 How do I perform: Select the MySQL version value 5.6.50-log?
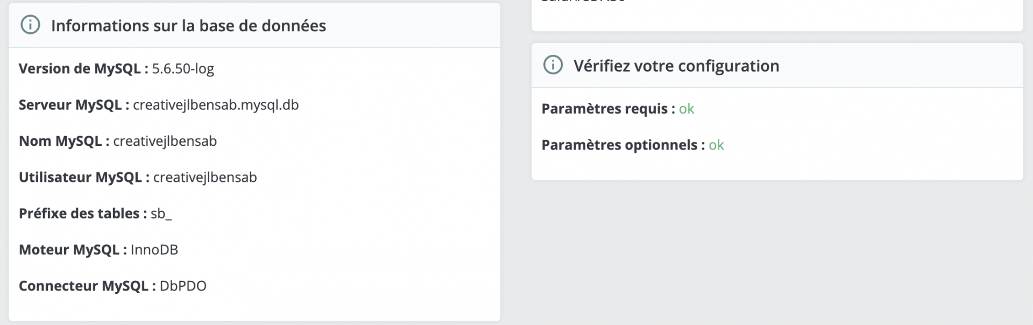pos(183,69)
